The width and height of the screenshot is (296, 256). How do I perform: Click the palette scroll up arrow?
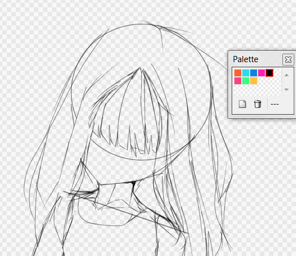286,75
